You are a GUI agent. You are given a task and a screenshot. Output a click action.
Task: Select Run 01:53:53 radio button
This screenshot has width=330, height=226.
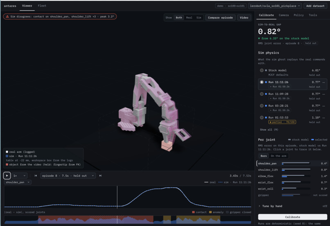[x=262, y=117]
